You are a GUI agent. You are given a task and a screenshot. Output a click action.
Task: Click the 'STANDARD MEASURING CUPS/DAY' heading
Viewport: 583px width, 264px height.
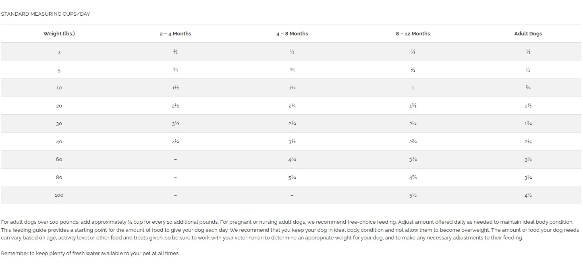click(x=46, y=14)
